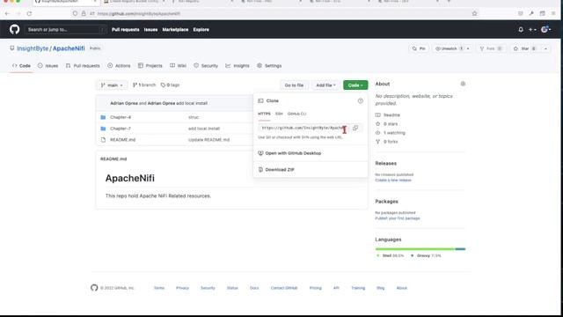Go to Marketplace

pos(175,29)
